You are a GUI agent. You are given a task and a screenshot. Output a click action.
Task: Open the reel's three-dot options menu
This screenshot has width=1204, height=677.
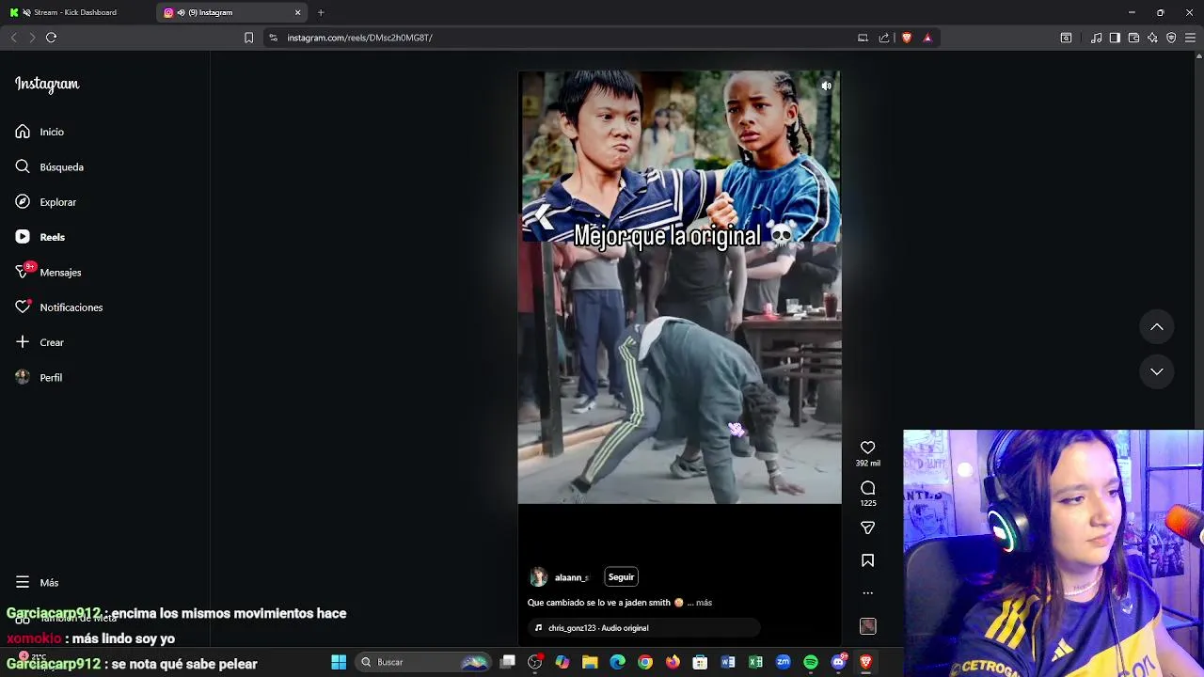pyautogui.click(x=867, y=593)
